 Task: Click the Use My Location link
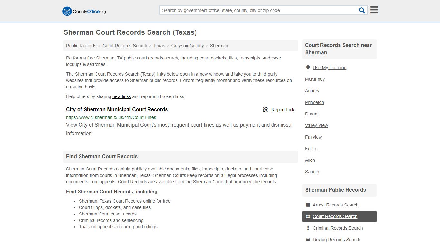pos(330,67)
